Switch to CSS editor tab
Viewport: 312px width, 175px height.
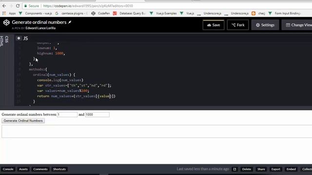coord(6,39)
